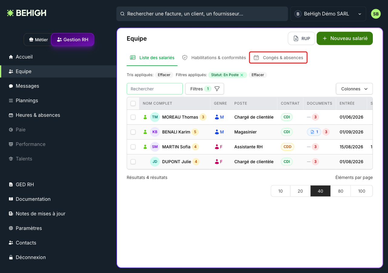Switch to Gestion RH mode
Image resolution: width=388 pixels, height=273 pixels.
(x=72, y=40)
